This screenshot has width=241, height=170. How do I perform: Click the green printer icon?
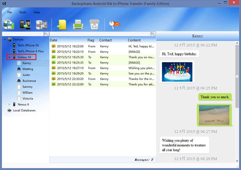(x=78, y=24)
